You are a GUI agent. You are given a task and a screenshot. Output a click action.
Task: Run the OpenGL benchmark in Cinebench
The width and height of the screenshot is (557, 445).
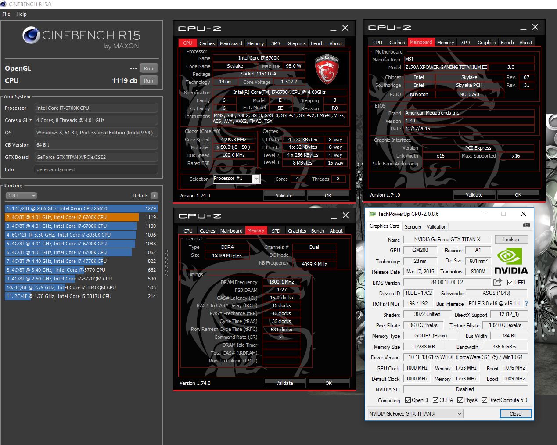tap(149, 68)
